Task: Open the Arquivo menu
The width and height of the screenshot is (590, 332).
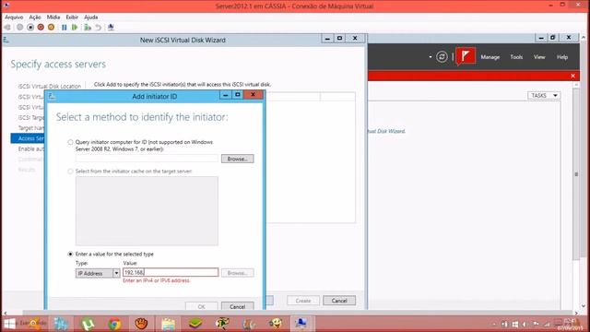Action: pyautogui.click(x=14, y=18)
